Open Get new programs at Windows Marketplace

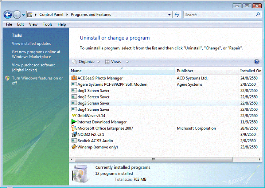pyautogui.click(x=36, y=54)
